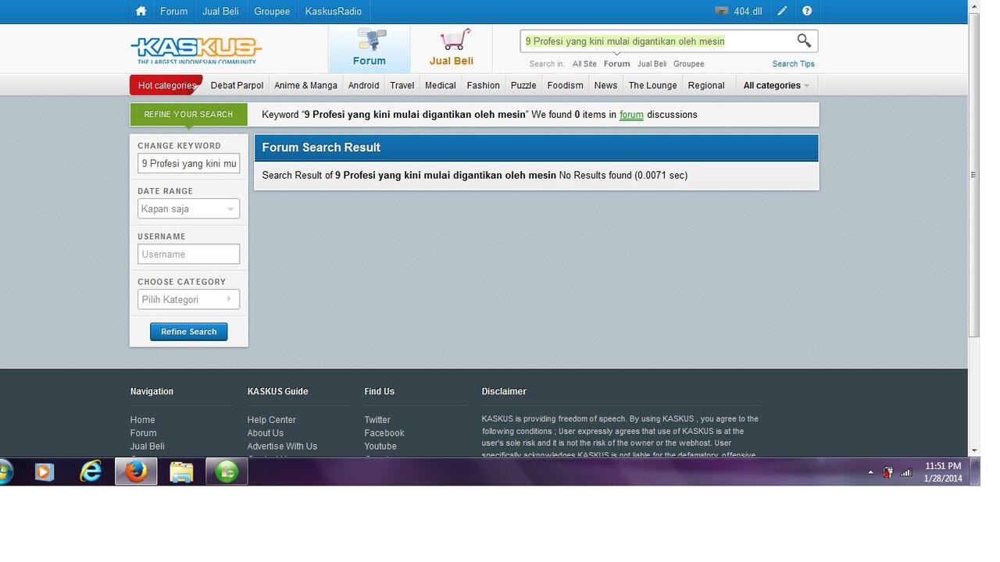Open the Anime & Manga category

point(305,85)
